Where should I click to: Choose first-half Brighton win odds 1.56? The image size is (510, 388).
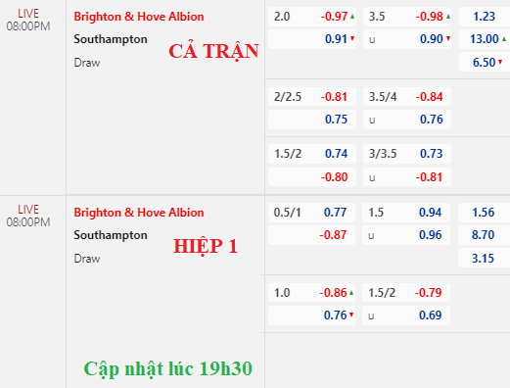click(484, 213)
